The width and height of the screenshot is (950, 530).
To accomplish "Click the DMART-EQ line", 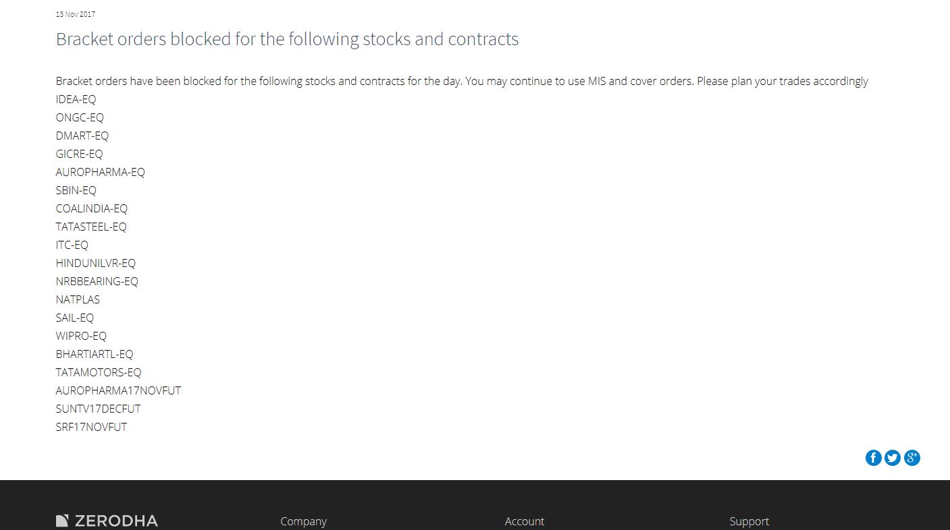I will point(82,136).
